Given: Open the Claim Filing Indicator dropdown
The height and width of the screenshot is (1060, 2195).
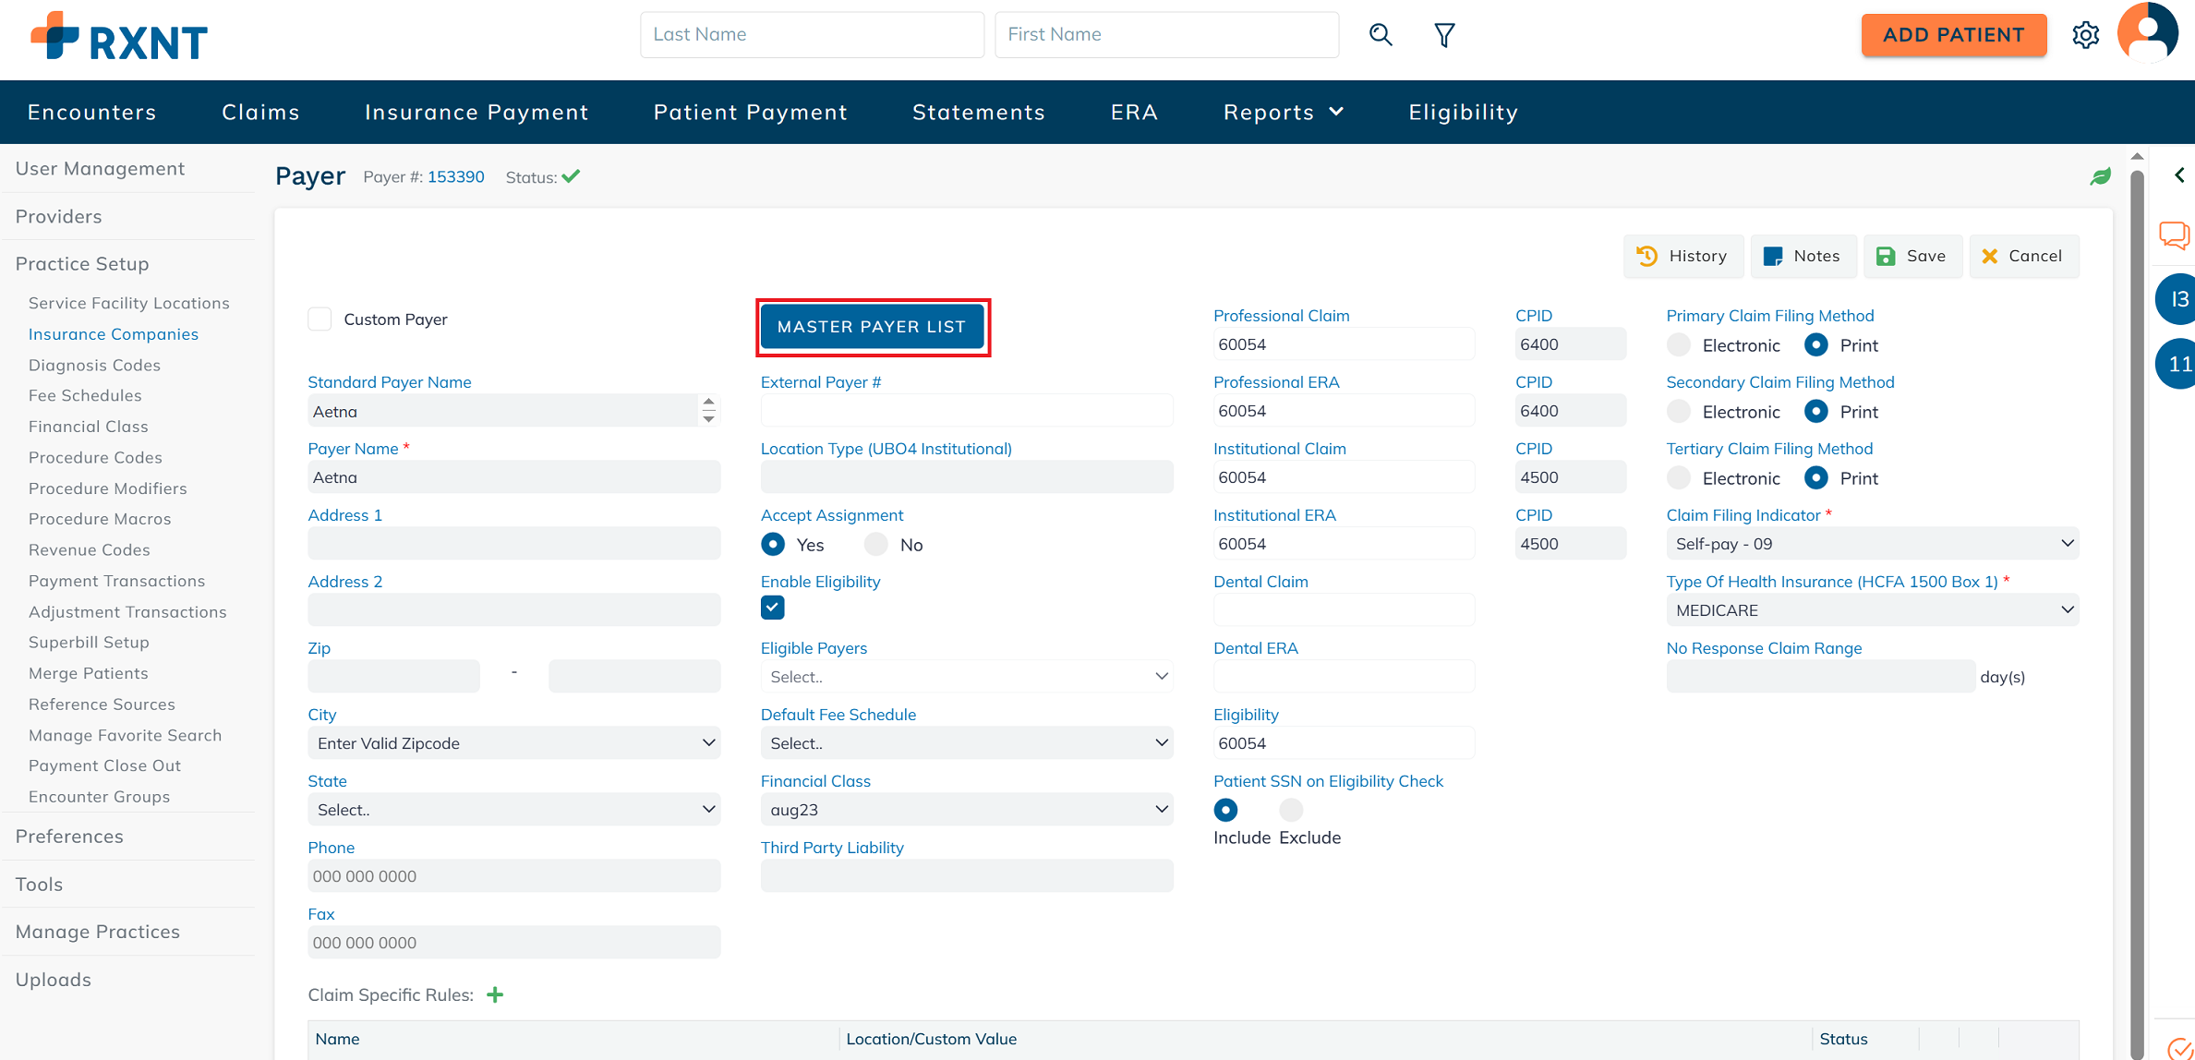Looking at the screenshot, I should pyautogui.click(x=1872, y=544).
